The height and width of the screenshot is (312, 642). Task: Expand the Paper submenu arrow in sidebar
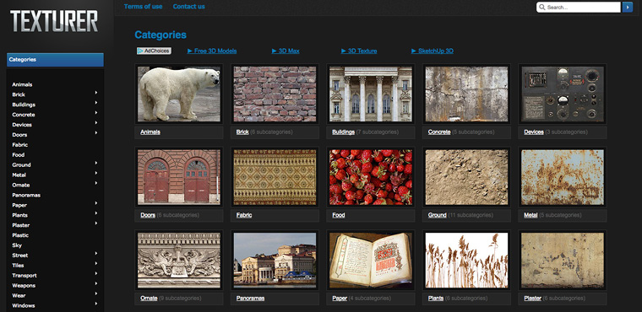click(96, 203)
